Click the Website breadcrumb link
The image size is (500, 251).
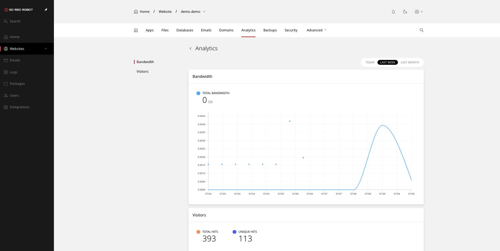click(165, 12)
